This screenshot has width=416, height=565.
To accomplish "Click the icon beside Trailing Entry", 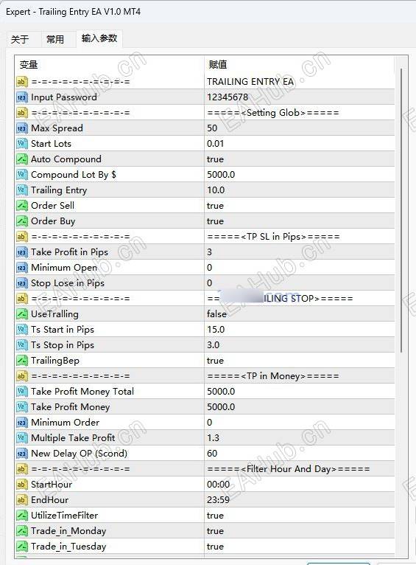I will pos(22,190).
